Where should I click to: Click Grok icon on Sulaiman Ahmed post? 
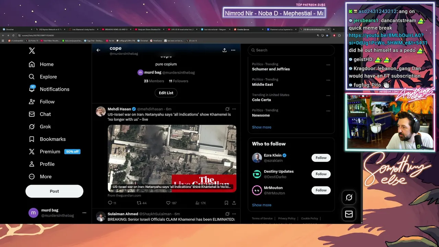[227, 214]
